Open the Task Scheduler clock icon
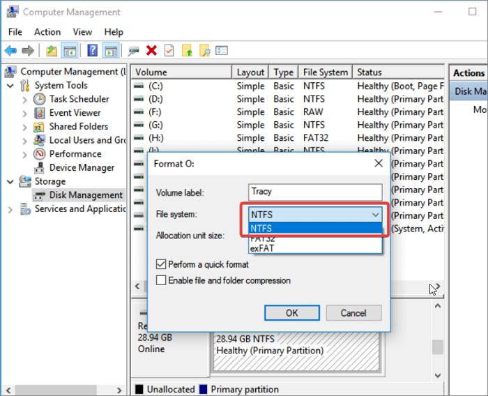 tap(40, 99)
